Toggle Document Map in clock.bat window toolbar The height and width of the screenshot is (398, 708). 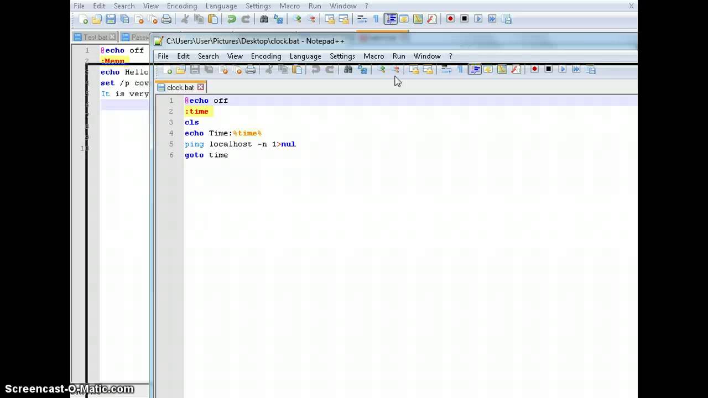502,70
